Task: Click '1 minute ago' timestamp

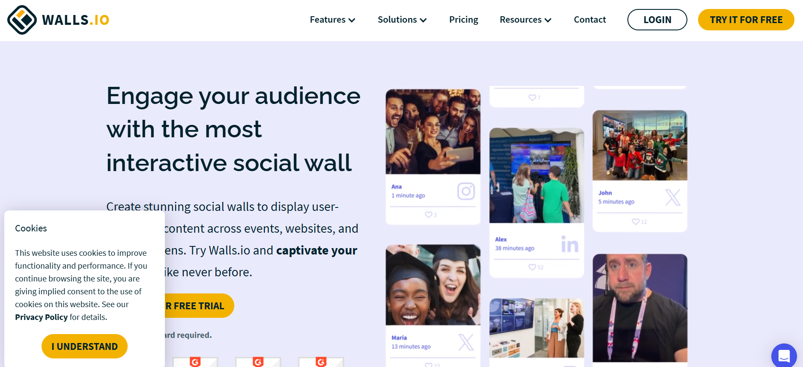Action: point(408,195)
